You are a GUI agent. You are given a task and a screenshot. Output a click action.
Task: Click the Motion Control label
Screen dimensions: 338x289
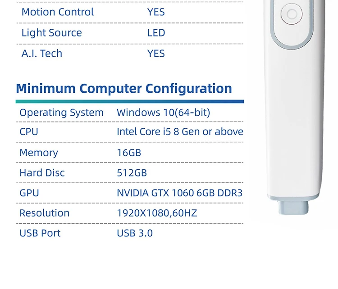pos(58,12)
